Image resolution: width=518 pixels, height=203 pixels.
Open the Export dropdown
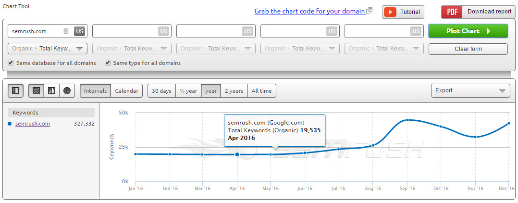[x=470, y=90]
